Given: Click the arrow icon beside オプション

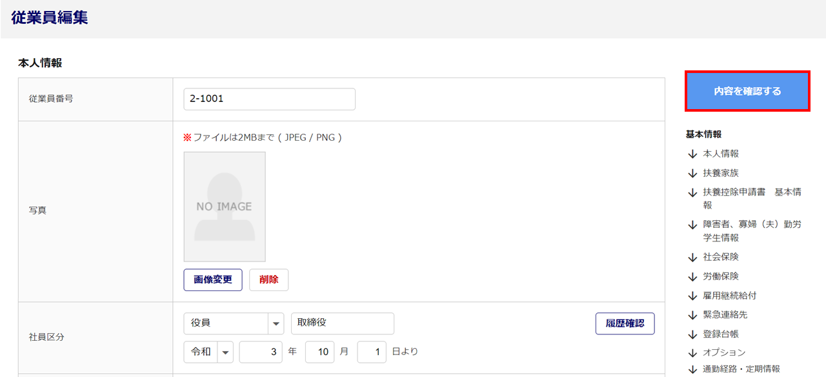Looking at the screenshot, I should [x=692, y=353].
